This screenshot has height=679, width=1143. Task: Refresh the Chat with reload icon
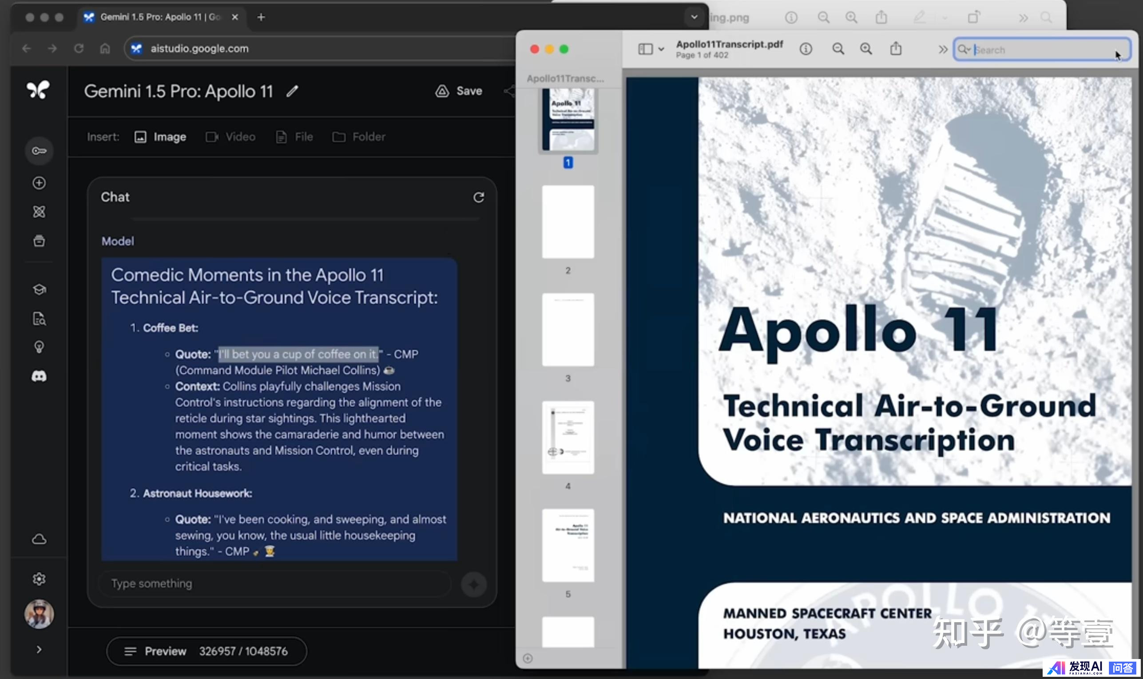pos(478,197)
